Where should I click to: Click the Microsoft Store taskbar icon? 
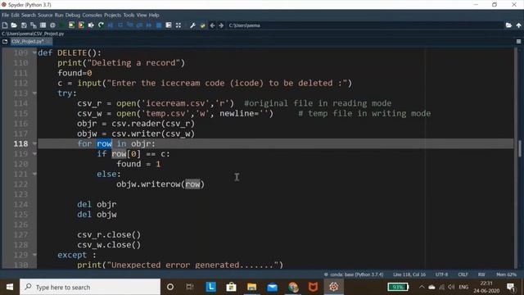click(x=231, y=287)
